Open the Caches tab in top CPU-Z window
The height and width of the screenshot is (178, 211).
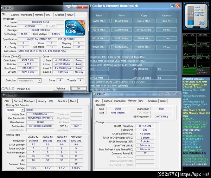[15, 15]
